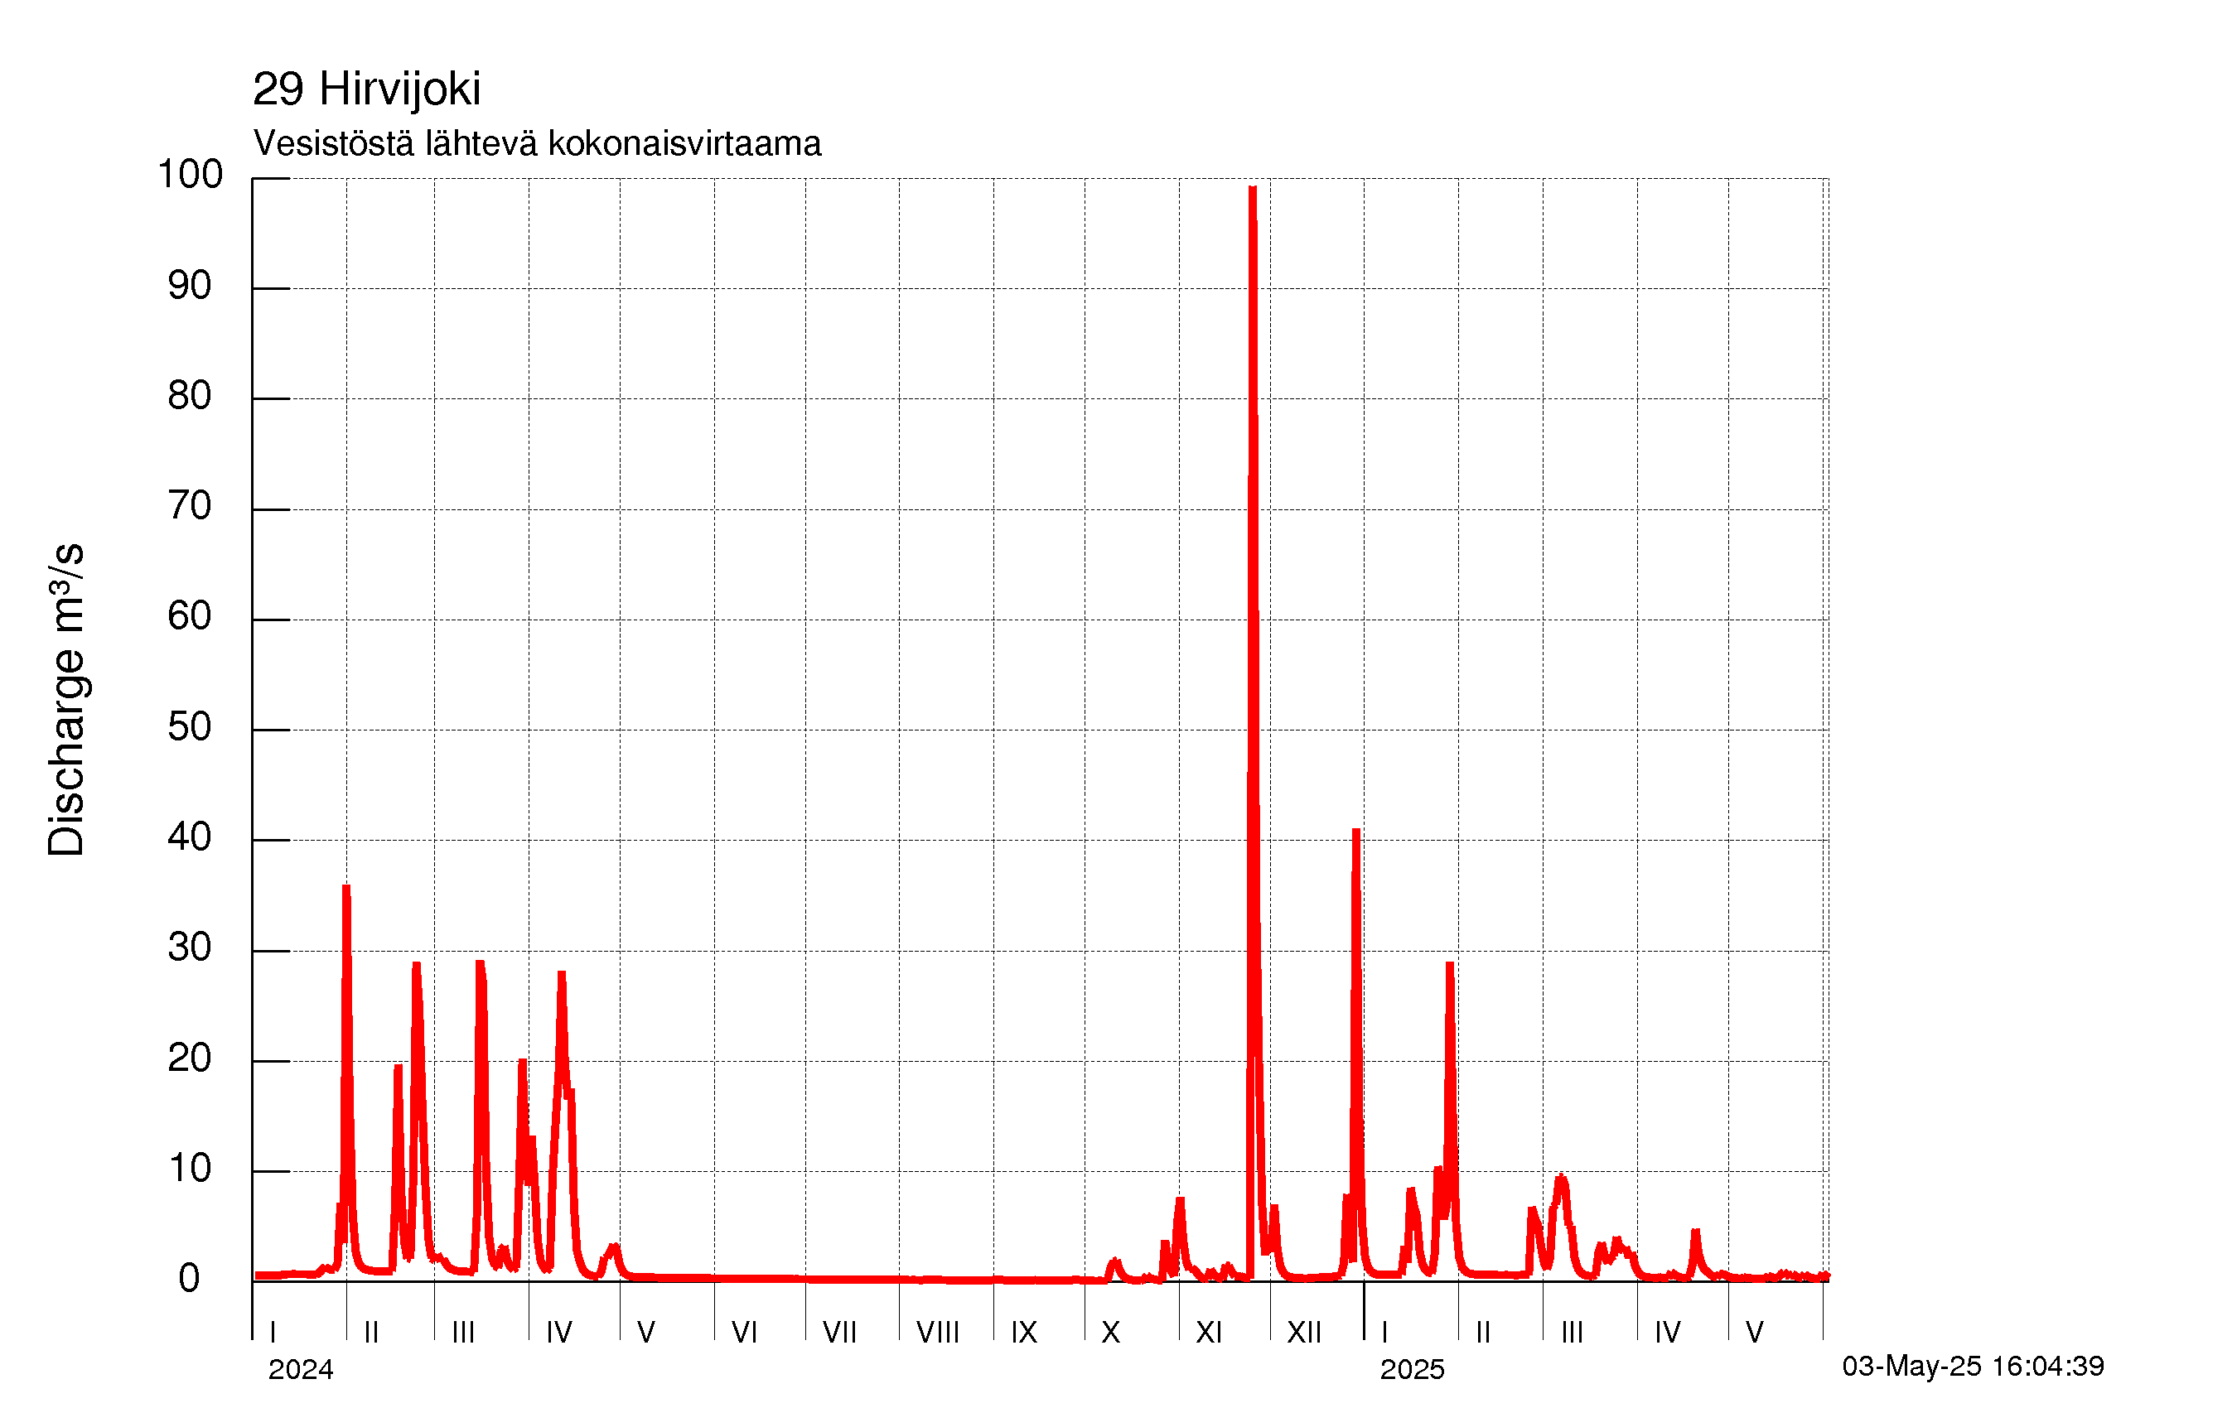Click the y-axis value 90

point(190,285)
